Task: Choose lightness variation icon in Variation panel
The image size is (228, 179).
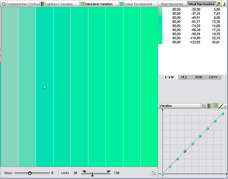Action: click(209, 105)
